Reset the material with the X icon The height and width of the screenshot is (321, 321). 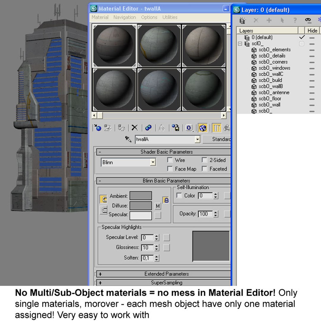click(135, 128)
